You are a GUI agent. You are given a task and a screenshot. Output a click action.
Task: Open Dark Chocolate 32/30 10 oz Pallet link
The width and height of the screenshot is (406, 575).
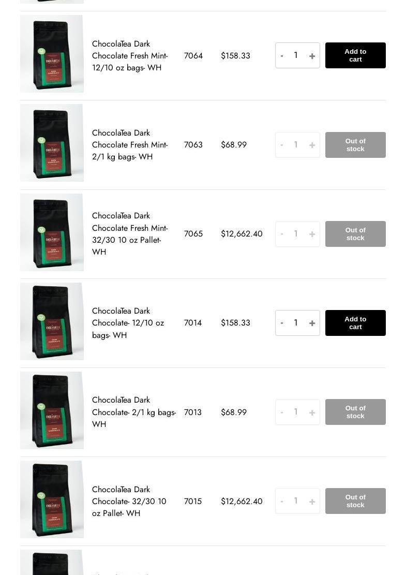[x=129, y=501]
